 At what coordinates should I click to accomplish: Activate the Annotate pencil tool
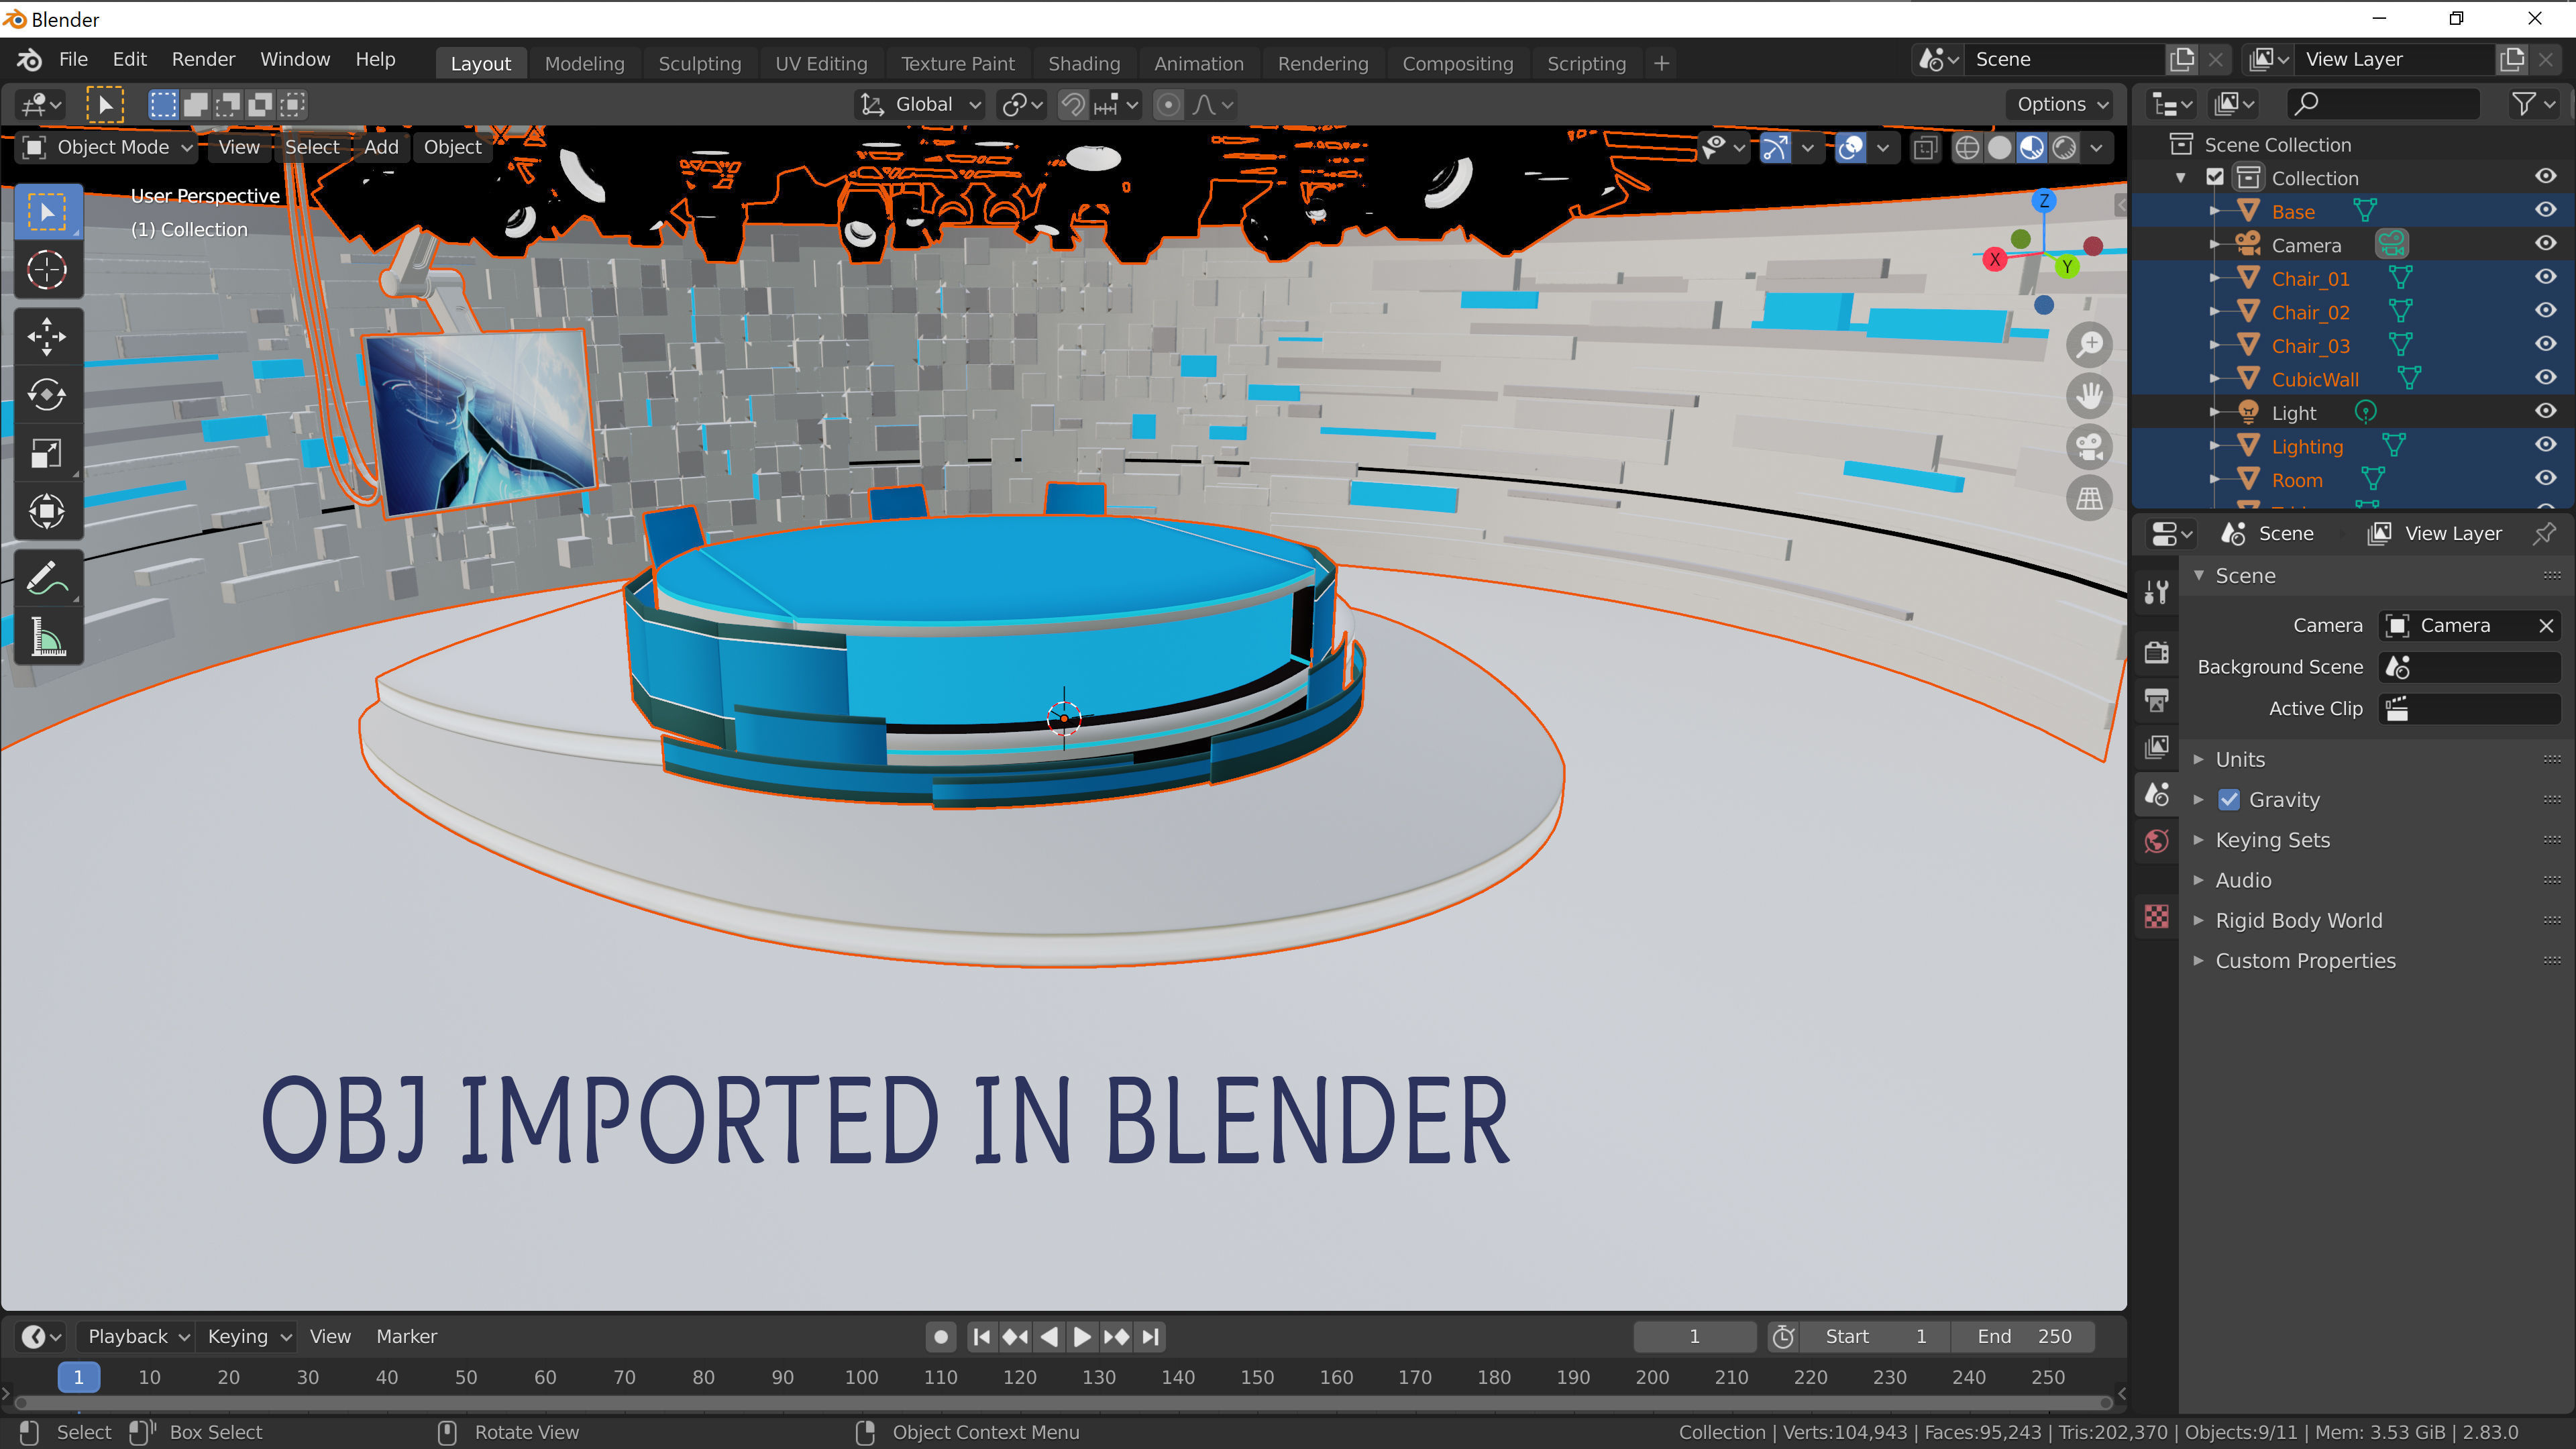click(46, 577)
